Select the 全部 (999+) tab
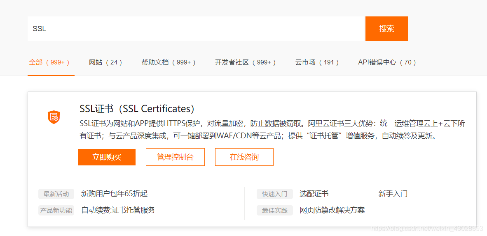The width and height of the screenshot is (487, 236). 49,62
